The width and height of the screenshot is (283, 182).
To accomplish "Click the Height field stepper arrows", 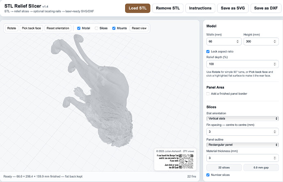I will (x=275, y=41).
